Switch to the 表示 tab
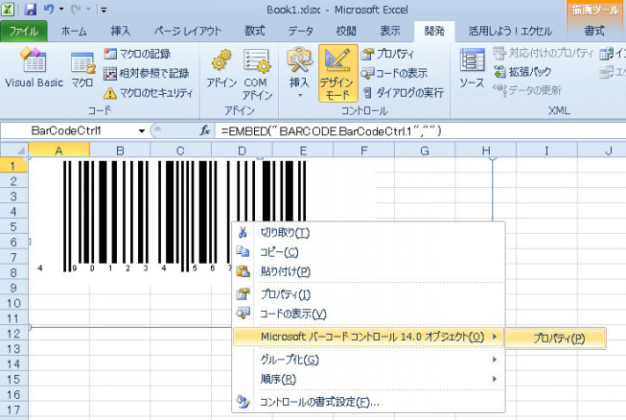The image size is (626, 420). point(389,31)
